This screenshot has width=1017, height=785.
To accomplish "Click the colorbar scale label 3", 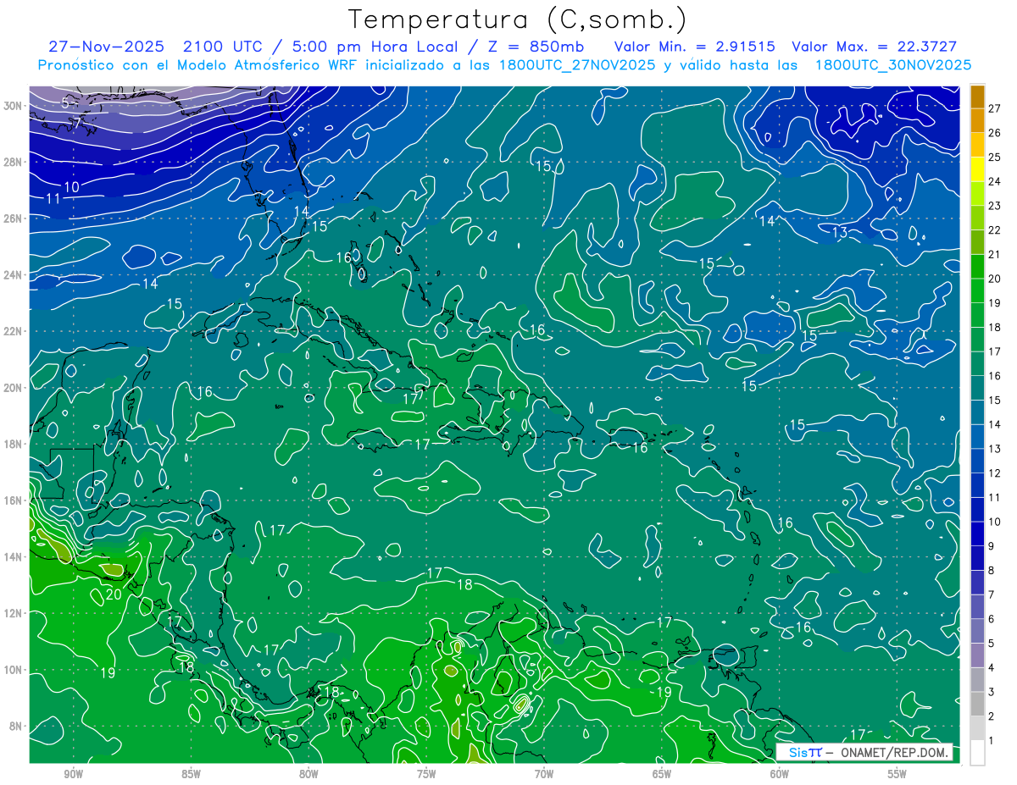I will click(x=992, y=693).
